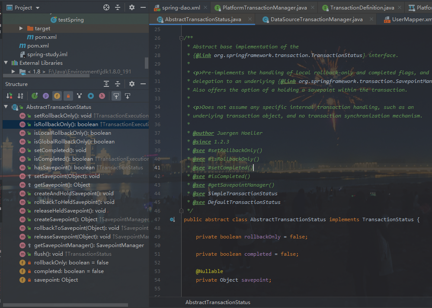Select completed field in Structure
Viewport: 432px width, 308px height.
pos(69,271)
